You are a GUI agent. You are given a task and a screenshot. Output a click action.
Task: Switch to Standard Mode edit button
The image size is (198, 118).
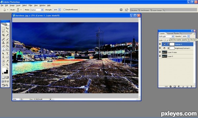click(x=3, y=77)
